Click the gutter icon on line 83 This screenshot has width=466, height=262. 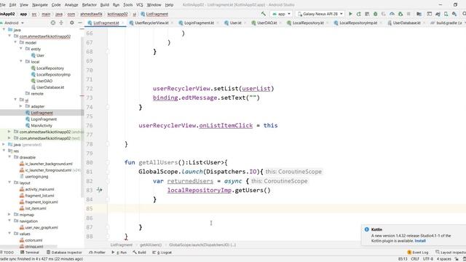(x=99, y=189)
